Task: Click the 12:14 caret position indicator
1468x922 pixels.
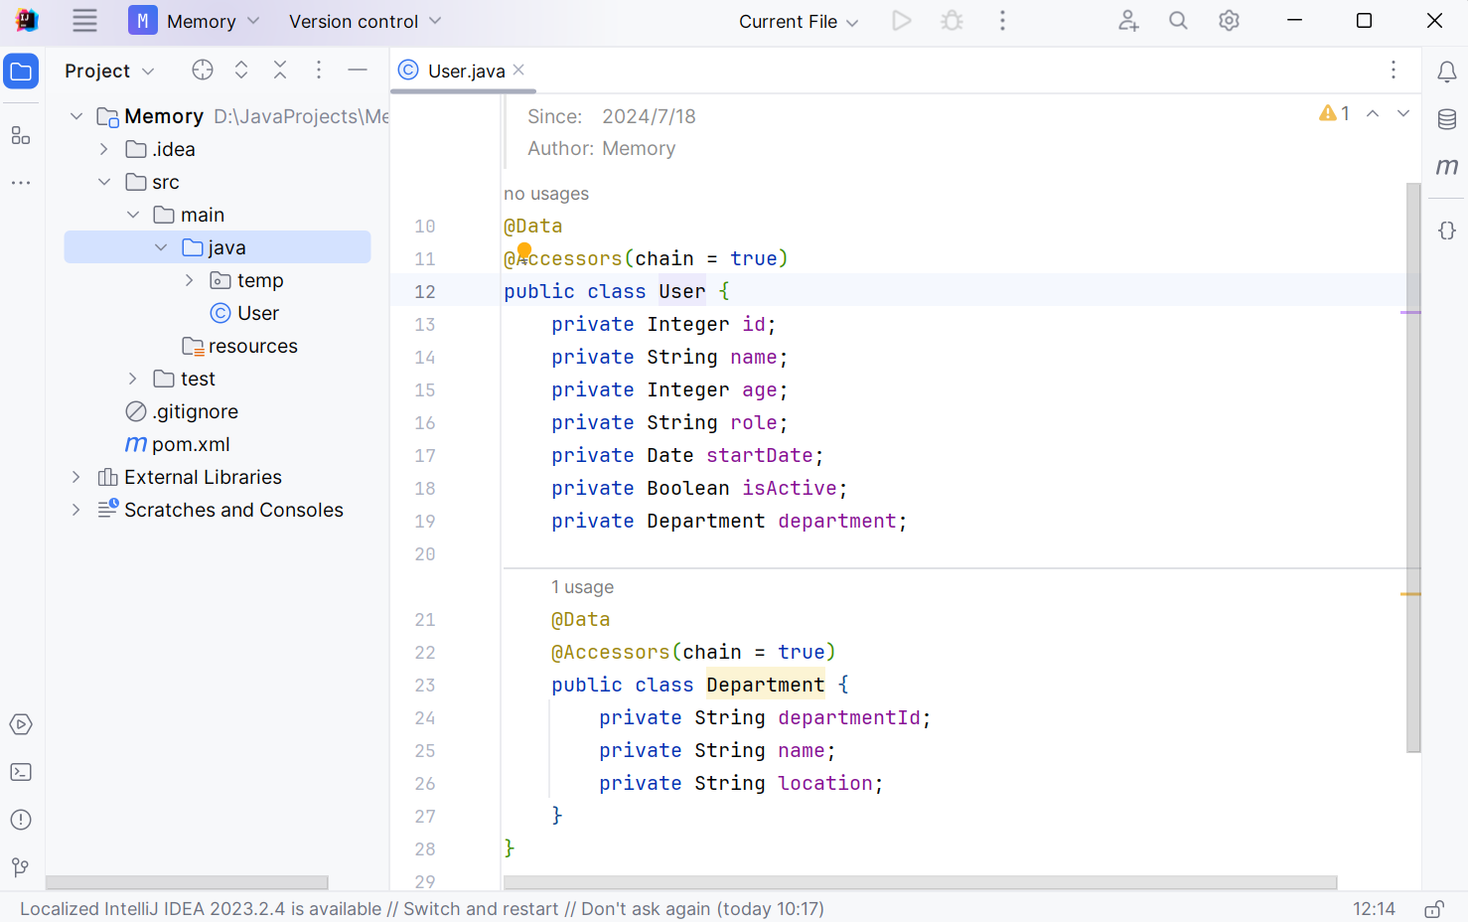Action: [x=1374, y=909]
